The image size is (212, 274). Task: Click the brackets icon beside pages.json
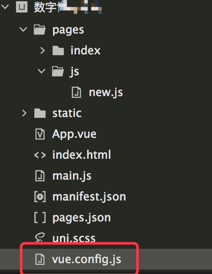click(x=40, y=217)
